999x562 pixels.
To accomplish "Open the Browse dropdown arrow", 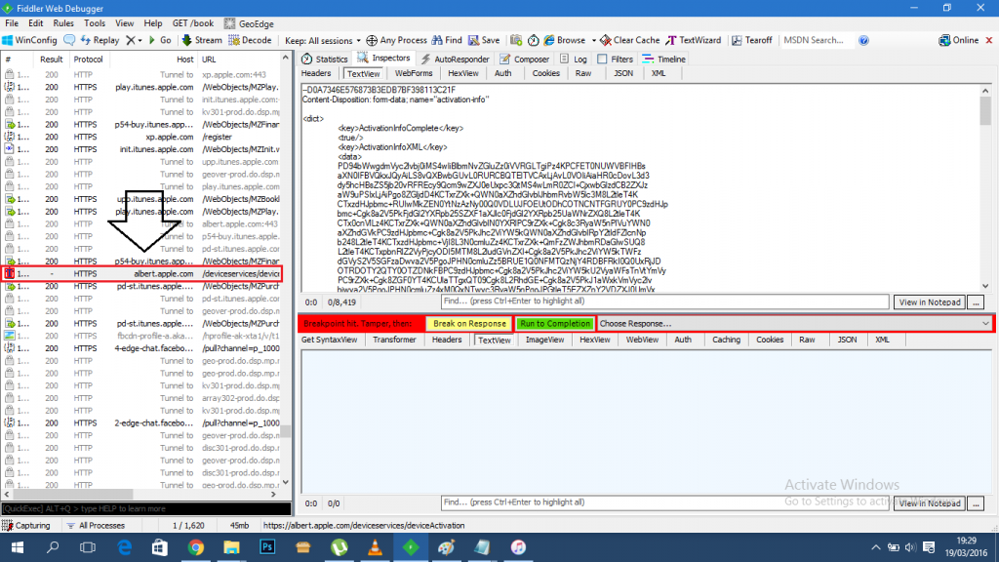I will click(x=593, y=40).
